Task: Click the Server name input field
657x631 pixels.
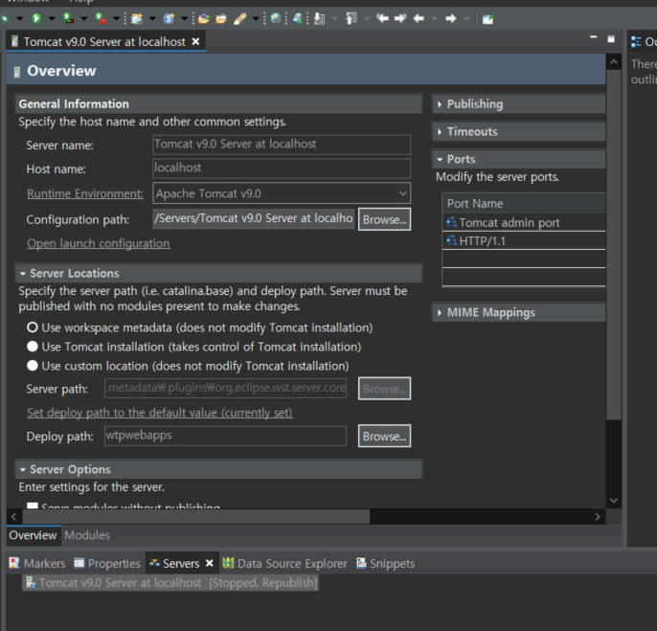Action: click(282, 145)
